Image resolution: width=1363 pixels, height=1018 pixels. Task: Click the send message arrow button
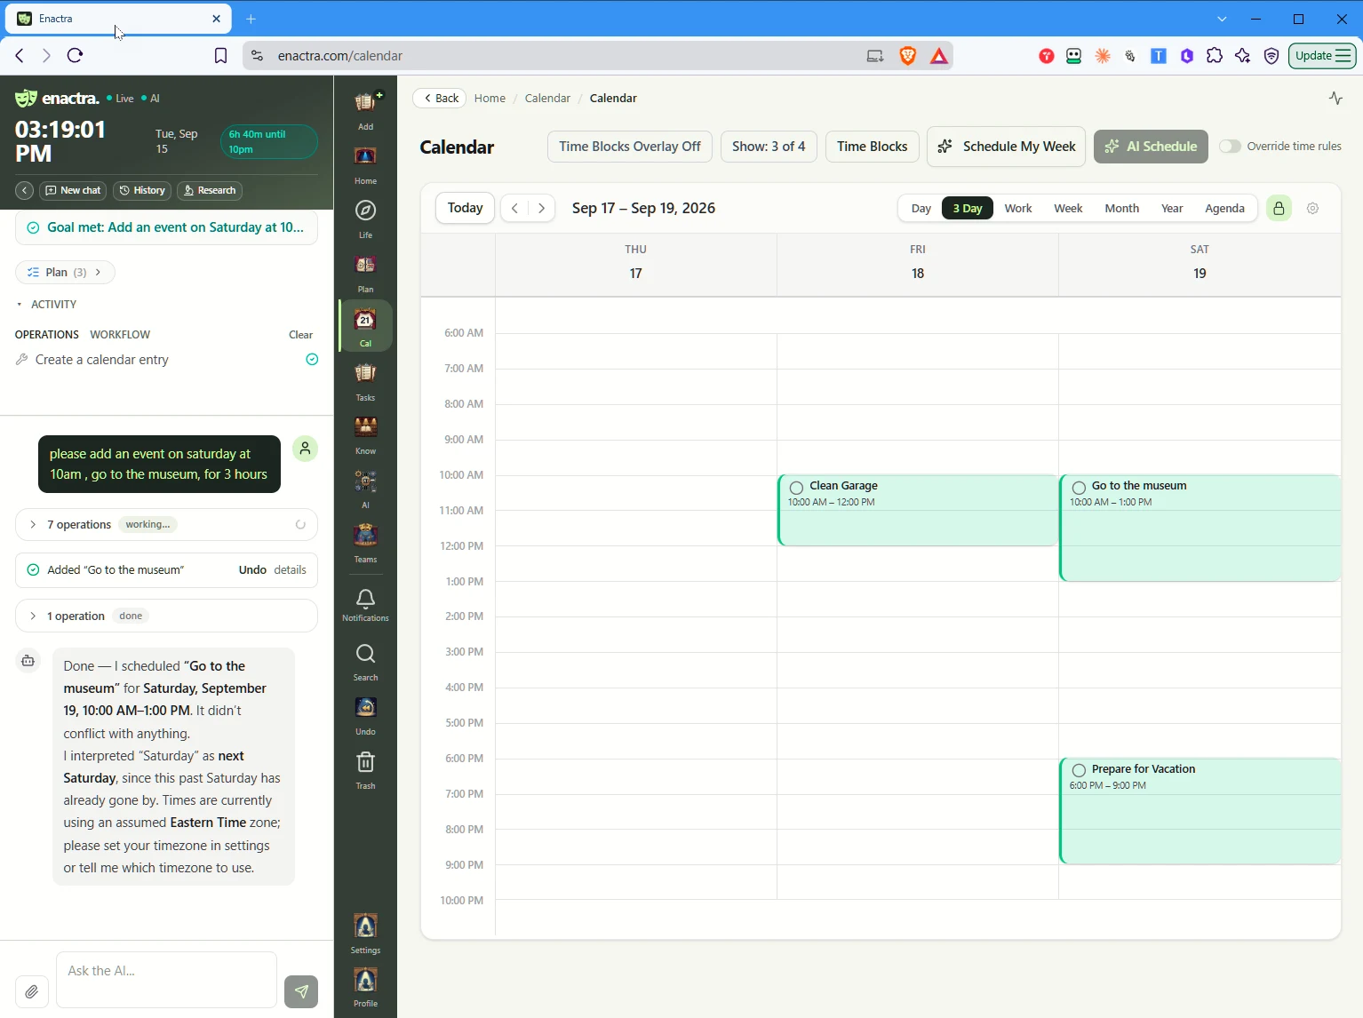(x=301, y=991)
